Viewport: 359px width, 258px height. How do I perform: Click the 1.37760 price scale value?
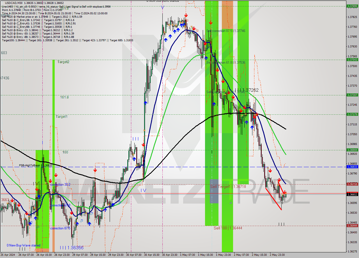[x=352, y=27]
